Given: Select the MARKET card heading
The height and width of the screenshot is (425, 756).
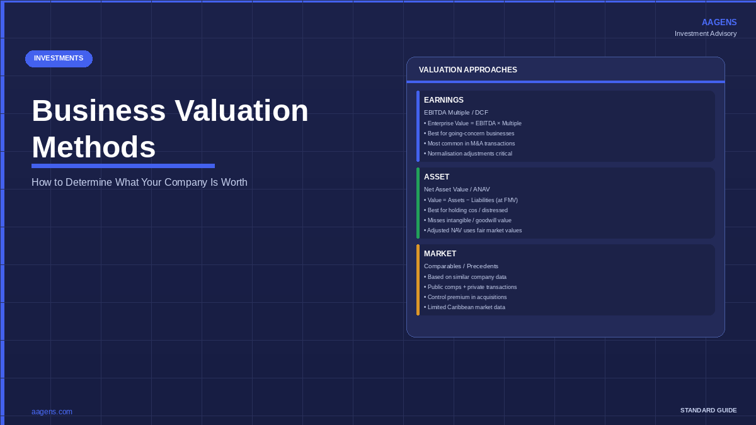Looking at the screenshot, I should pyautogui.click(x=440, y=254).
